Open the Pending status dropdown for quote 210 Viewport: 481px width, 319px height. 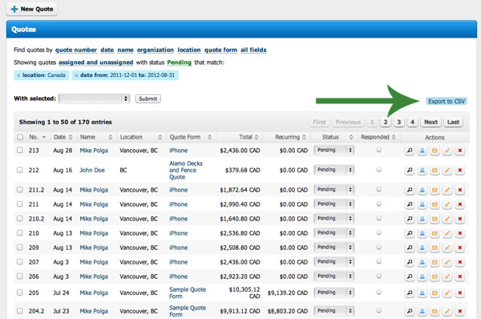(x=333, y=233)
